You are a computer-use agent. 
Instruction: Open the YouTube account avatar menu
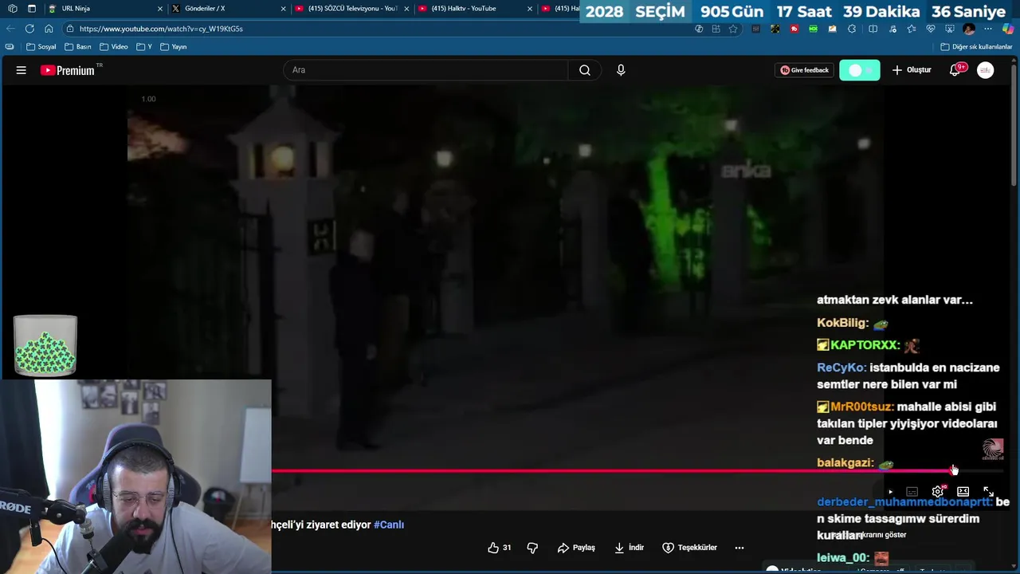(x=986, y=70)
